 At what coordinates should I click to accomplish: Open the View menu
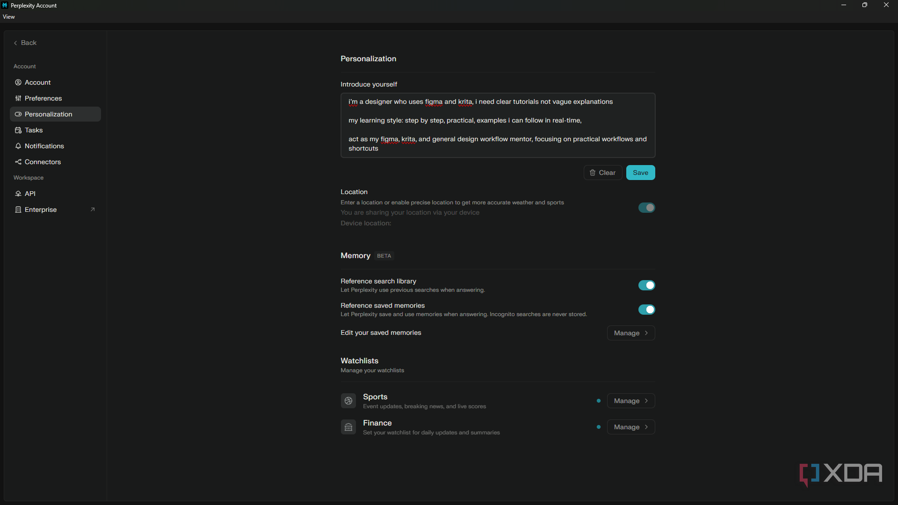pos(9,17)
